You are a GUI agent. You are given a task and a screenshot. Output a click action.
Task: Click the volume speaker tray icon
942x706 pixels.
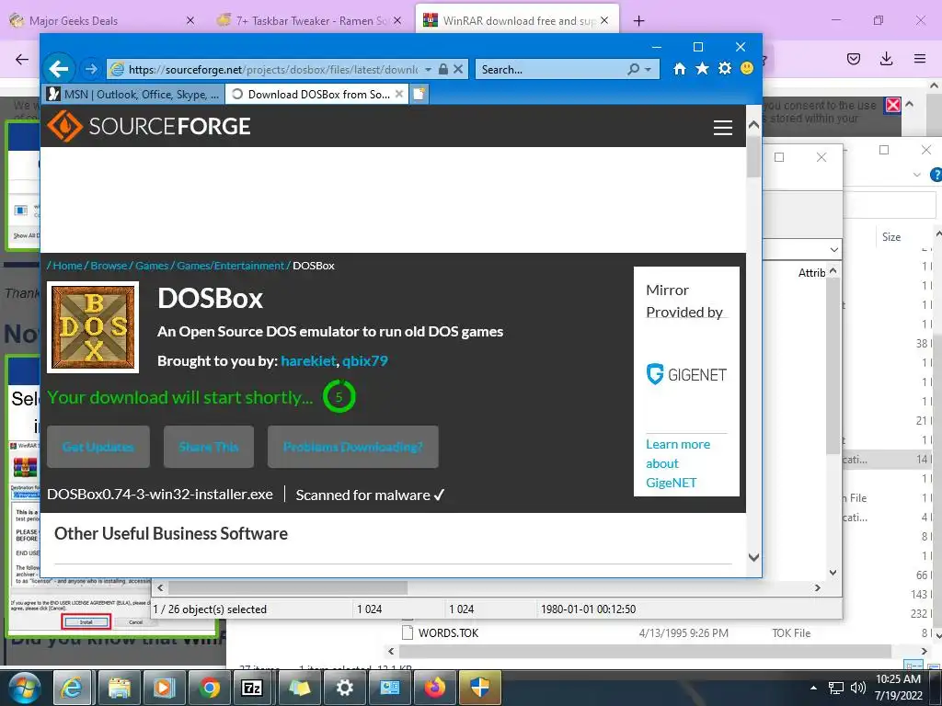point(858,688)
